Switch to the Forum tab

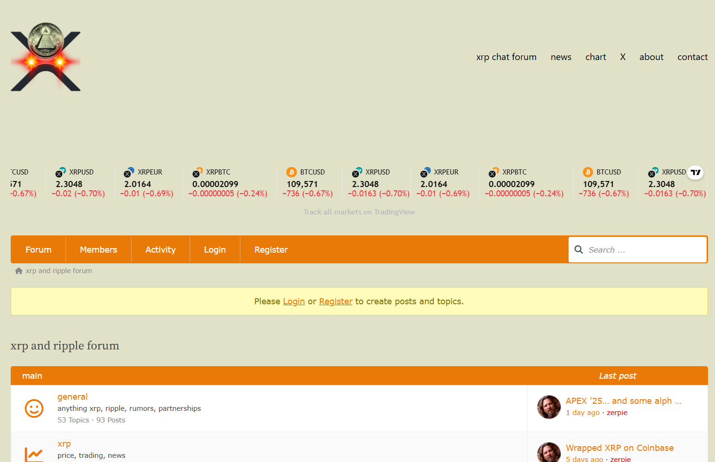39,250
